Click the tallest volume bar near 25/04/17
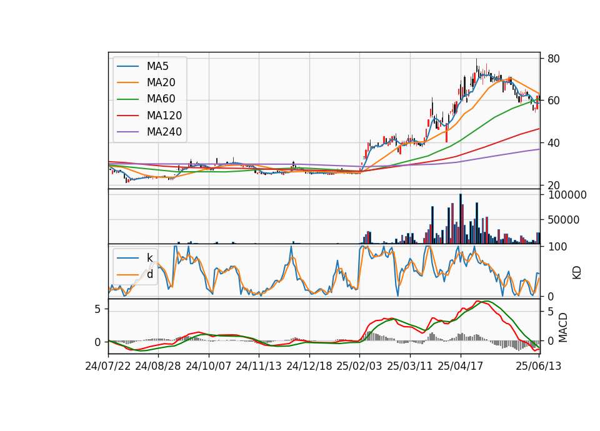 (461, 219)
